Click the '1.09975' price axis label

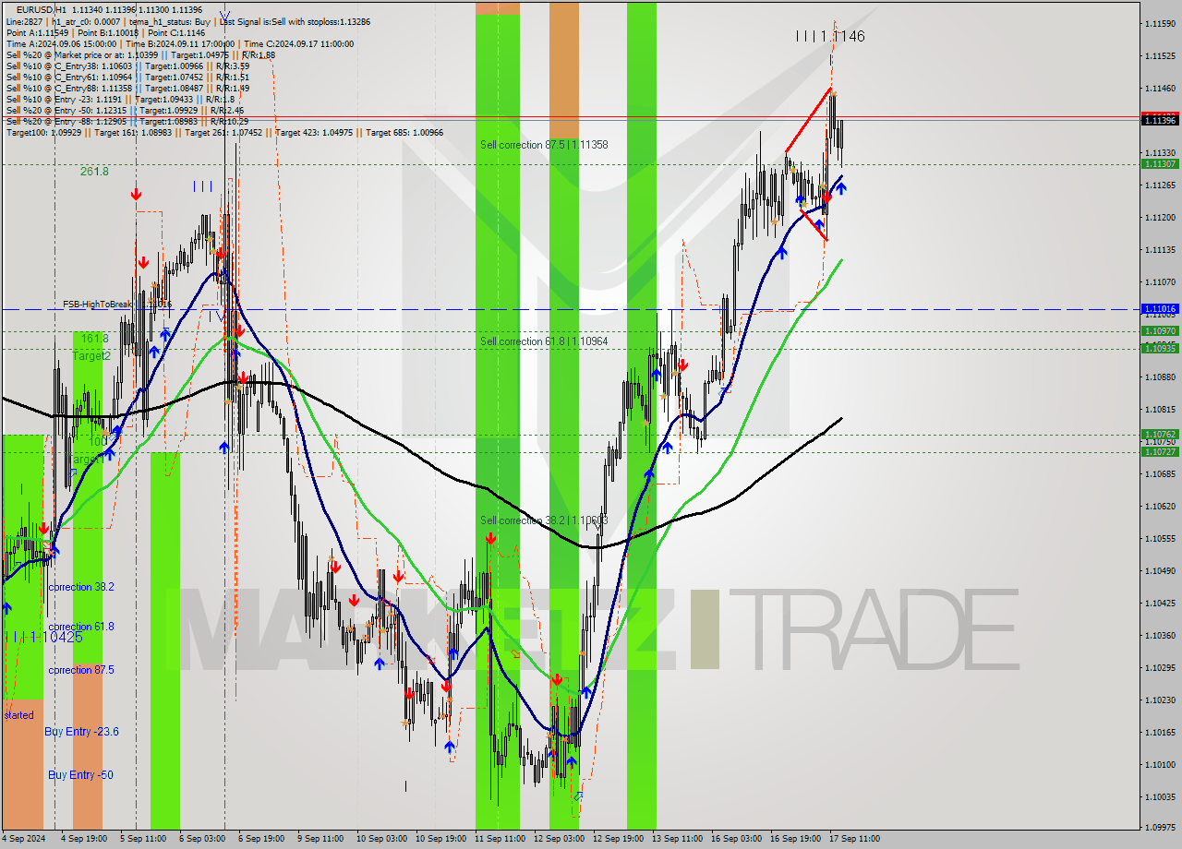[x=1160, y=827]
